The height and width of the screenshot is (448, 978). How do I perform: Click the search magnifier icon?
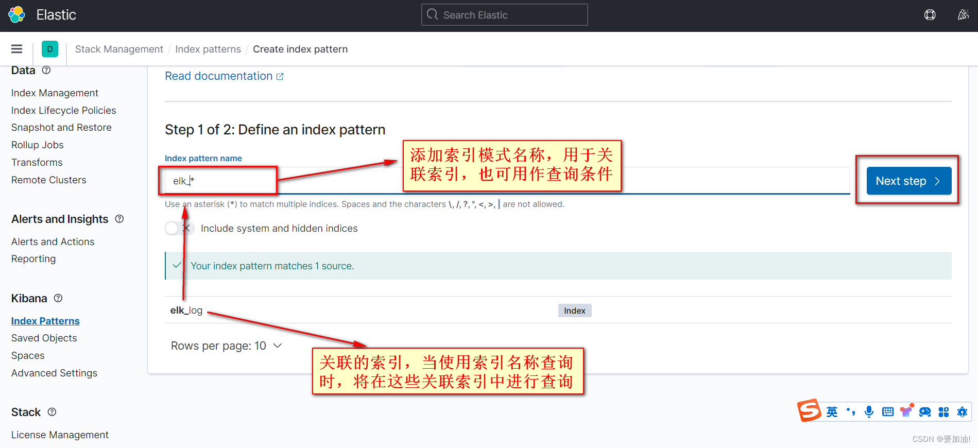click(x=433, y=14)
